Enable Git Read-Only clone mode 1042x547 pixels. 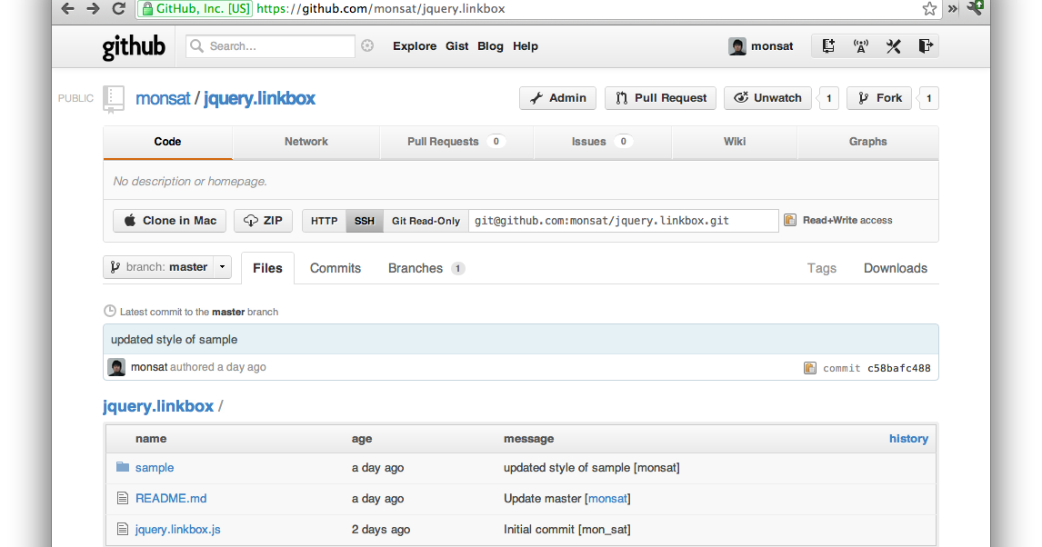click(425, 220)
